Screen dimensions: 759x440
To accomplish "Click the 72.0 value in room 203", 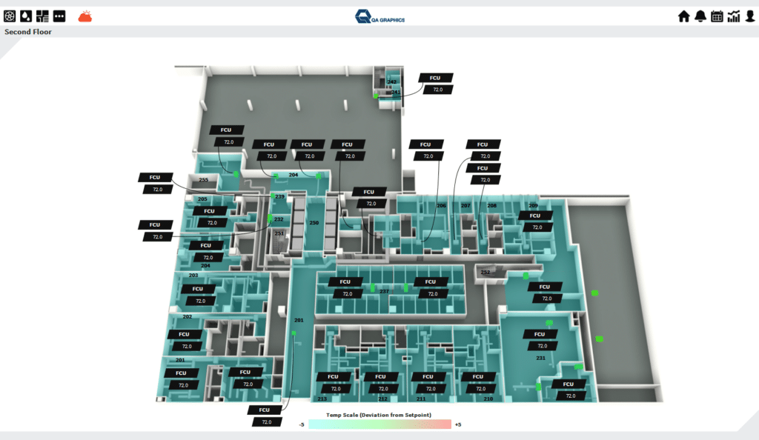I will pyautogui.click(x=200, y=301).
